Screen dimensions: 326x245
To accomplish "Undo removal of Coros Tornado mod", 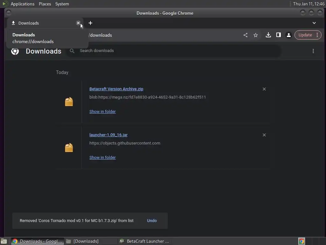I will pyautogui.click(x=152, y=221).
